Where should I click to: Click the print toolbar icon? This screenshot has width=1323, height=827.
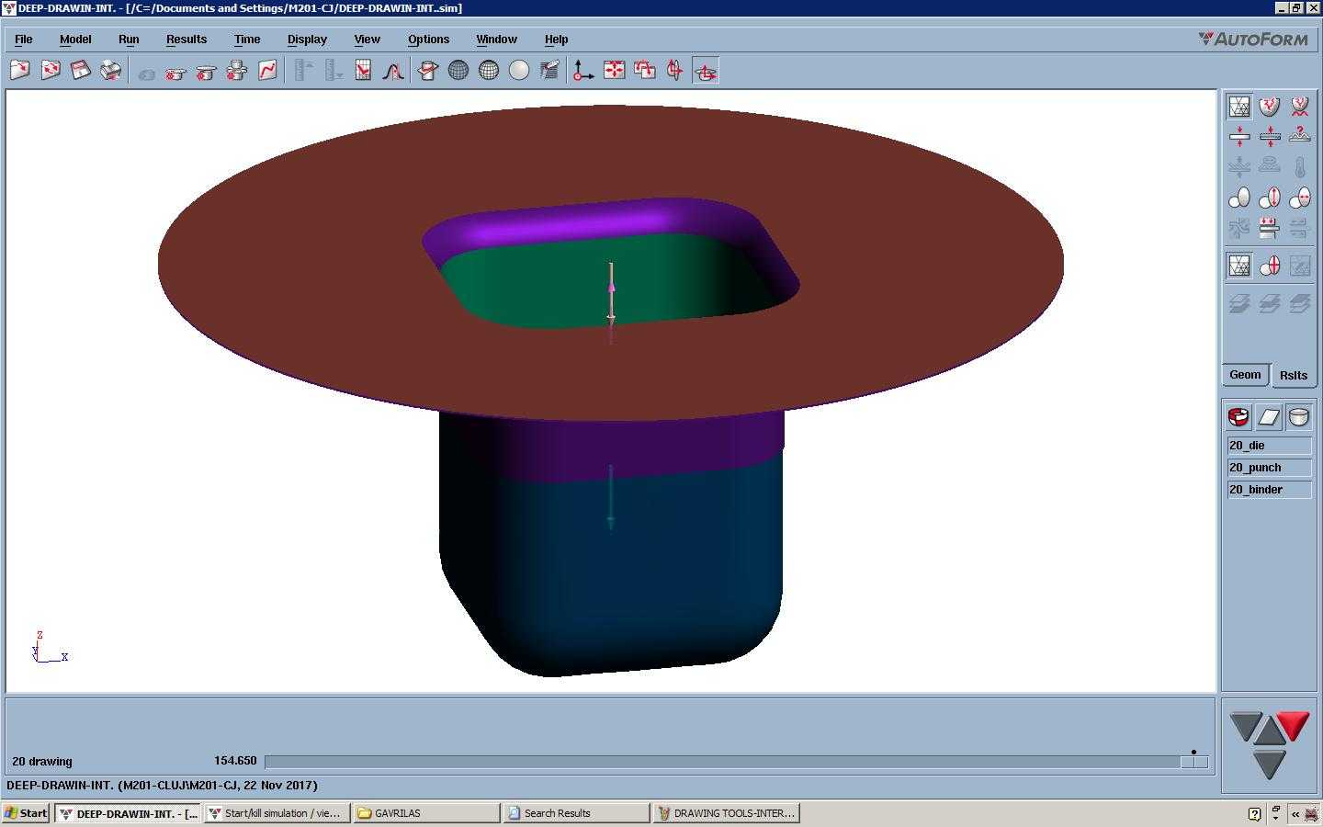click(x=111, y=71)
